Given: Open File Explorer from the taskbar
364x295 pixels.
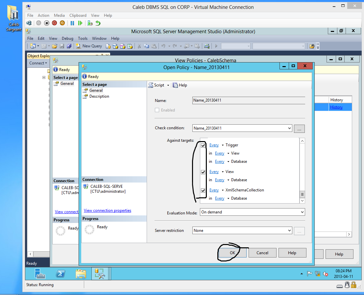Looking at the screenshot, I should [x=81, y=274].
